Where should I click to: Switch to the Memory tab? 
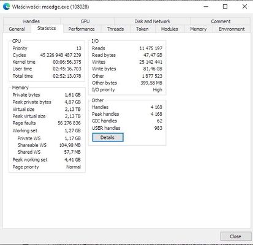tap(198, 29)
